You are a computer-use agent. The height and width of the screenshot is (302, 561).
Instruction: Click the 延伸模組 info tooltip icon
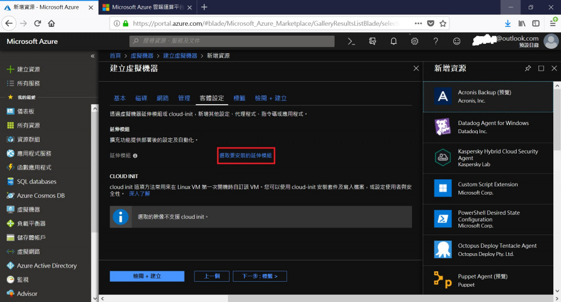click(135, 156)
